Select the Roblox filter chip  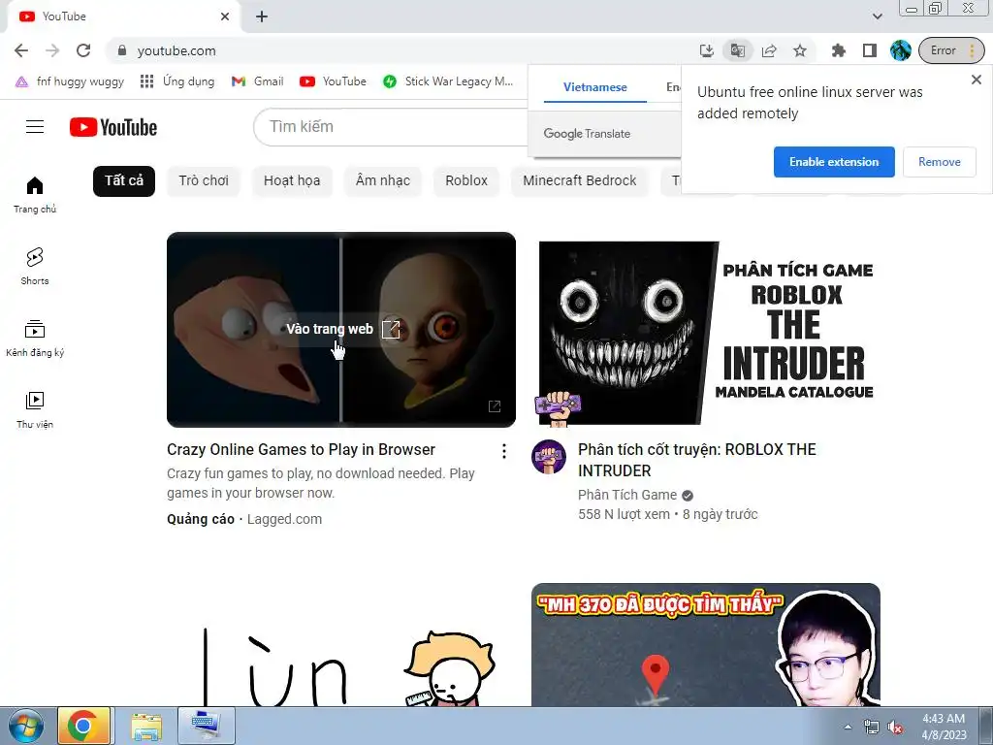[x=466, y=180]
